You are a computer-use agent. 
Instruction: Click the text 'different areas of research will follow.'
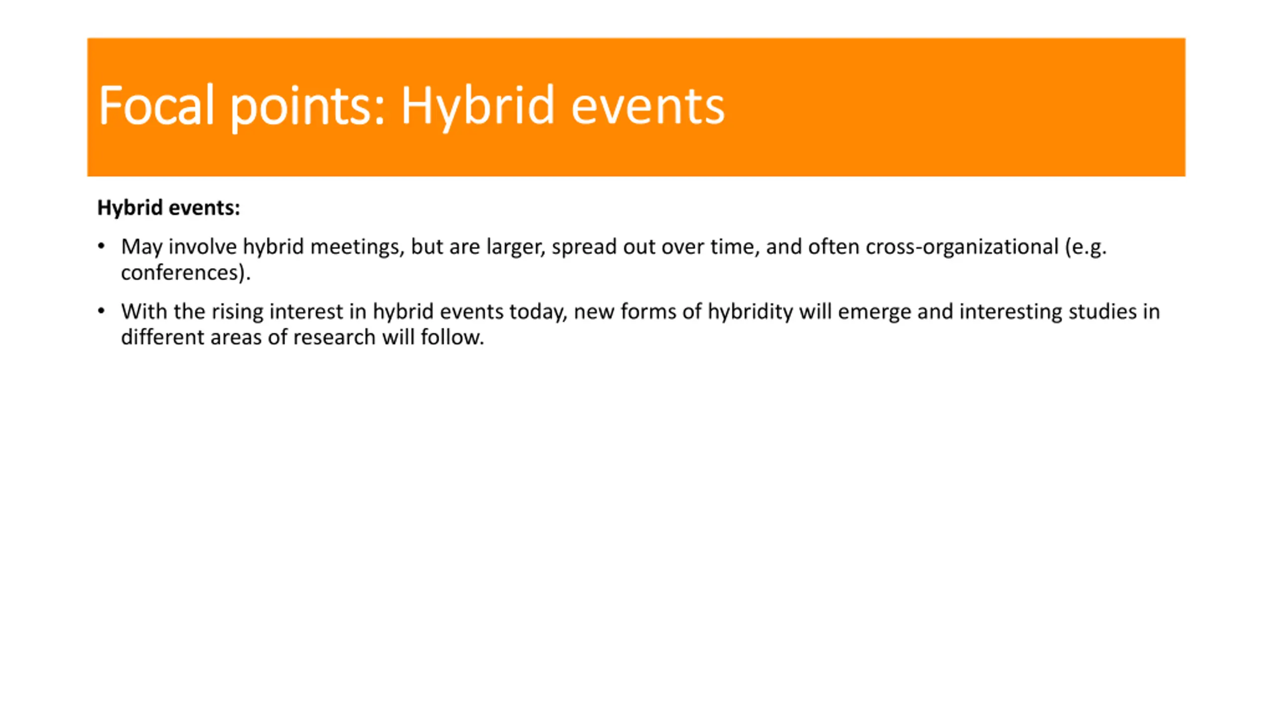click(x=302, y=337)
